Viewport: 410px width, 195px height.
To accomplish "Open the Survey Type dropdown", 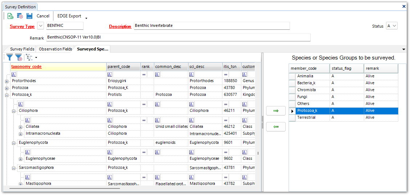I will (x=40, y=26).
